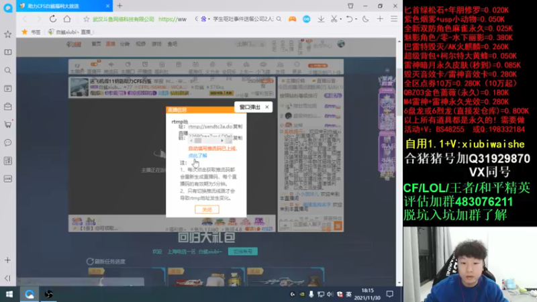Click the stream key scrollbar right arrow

coord(222,141)
